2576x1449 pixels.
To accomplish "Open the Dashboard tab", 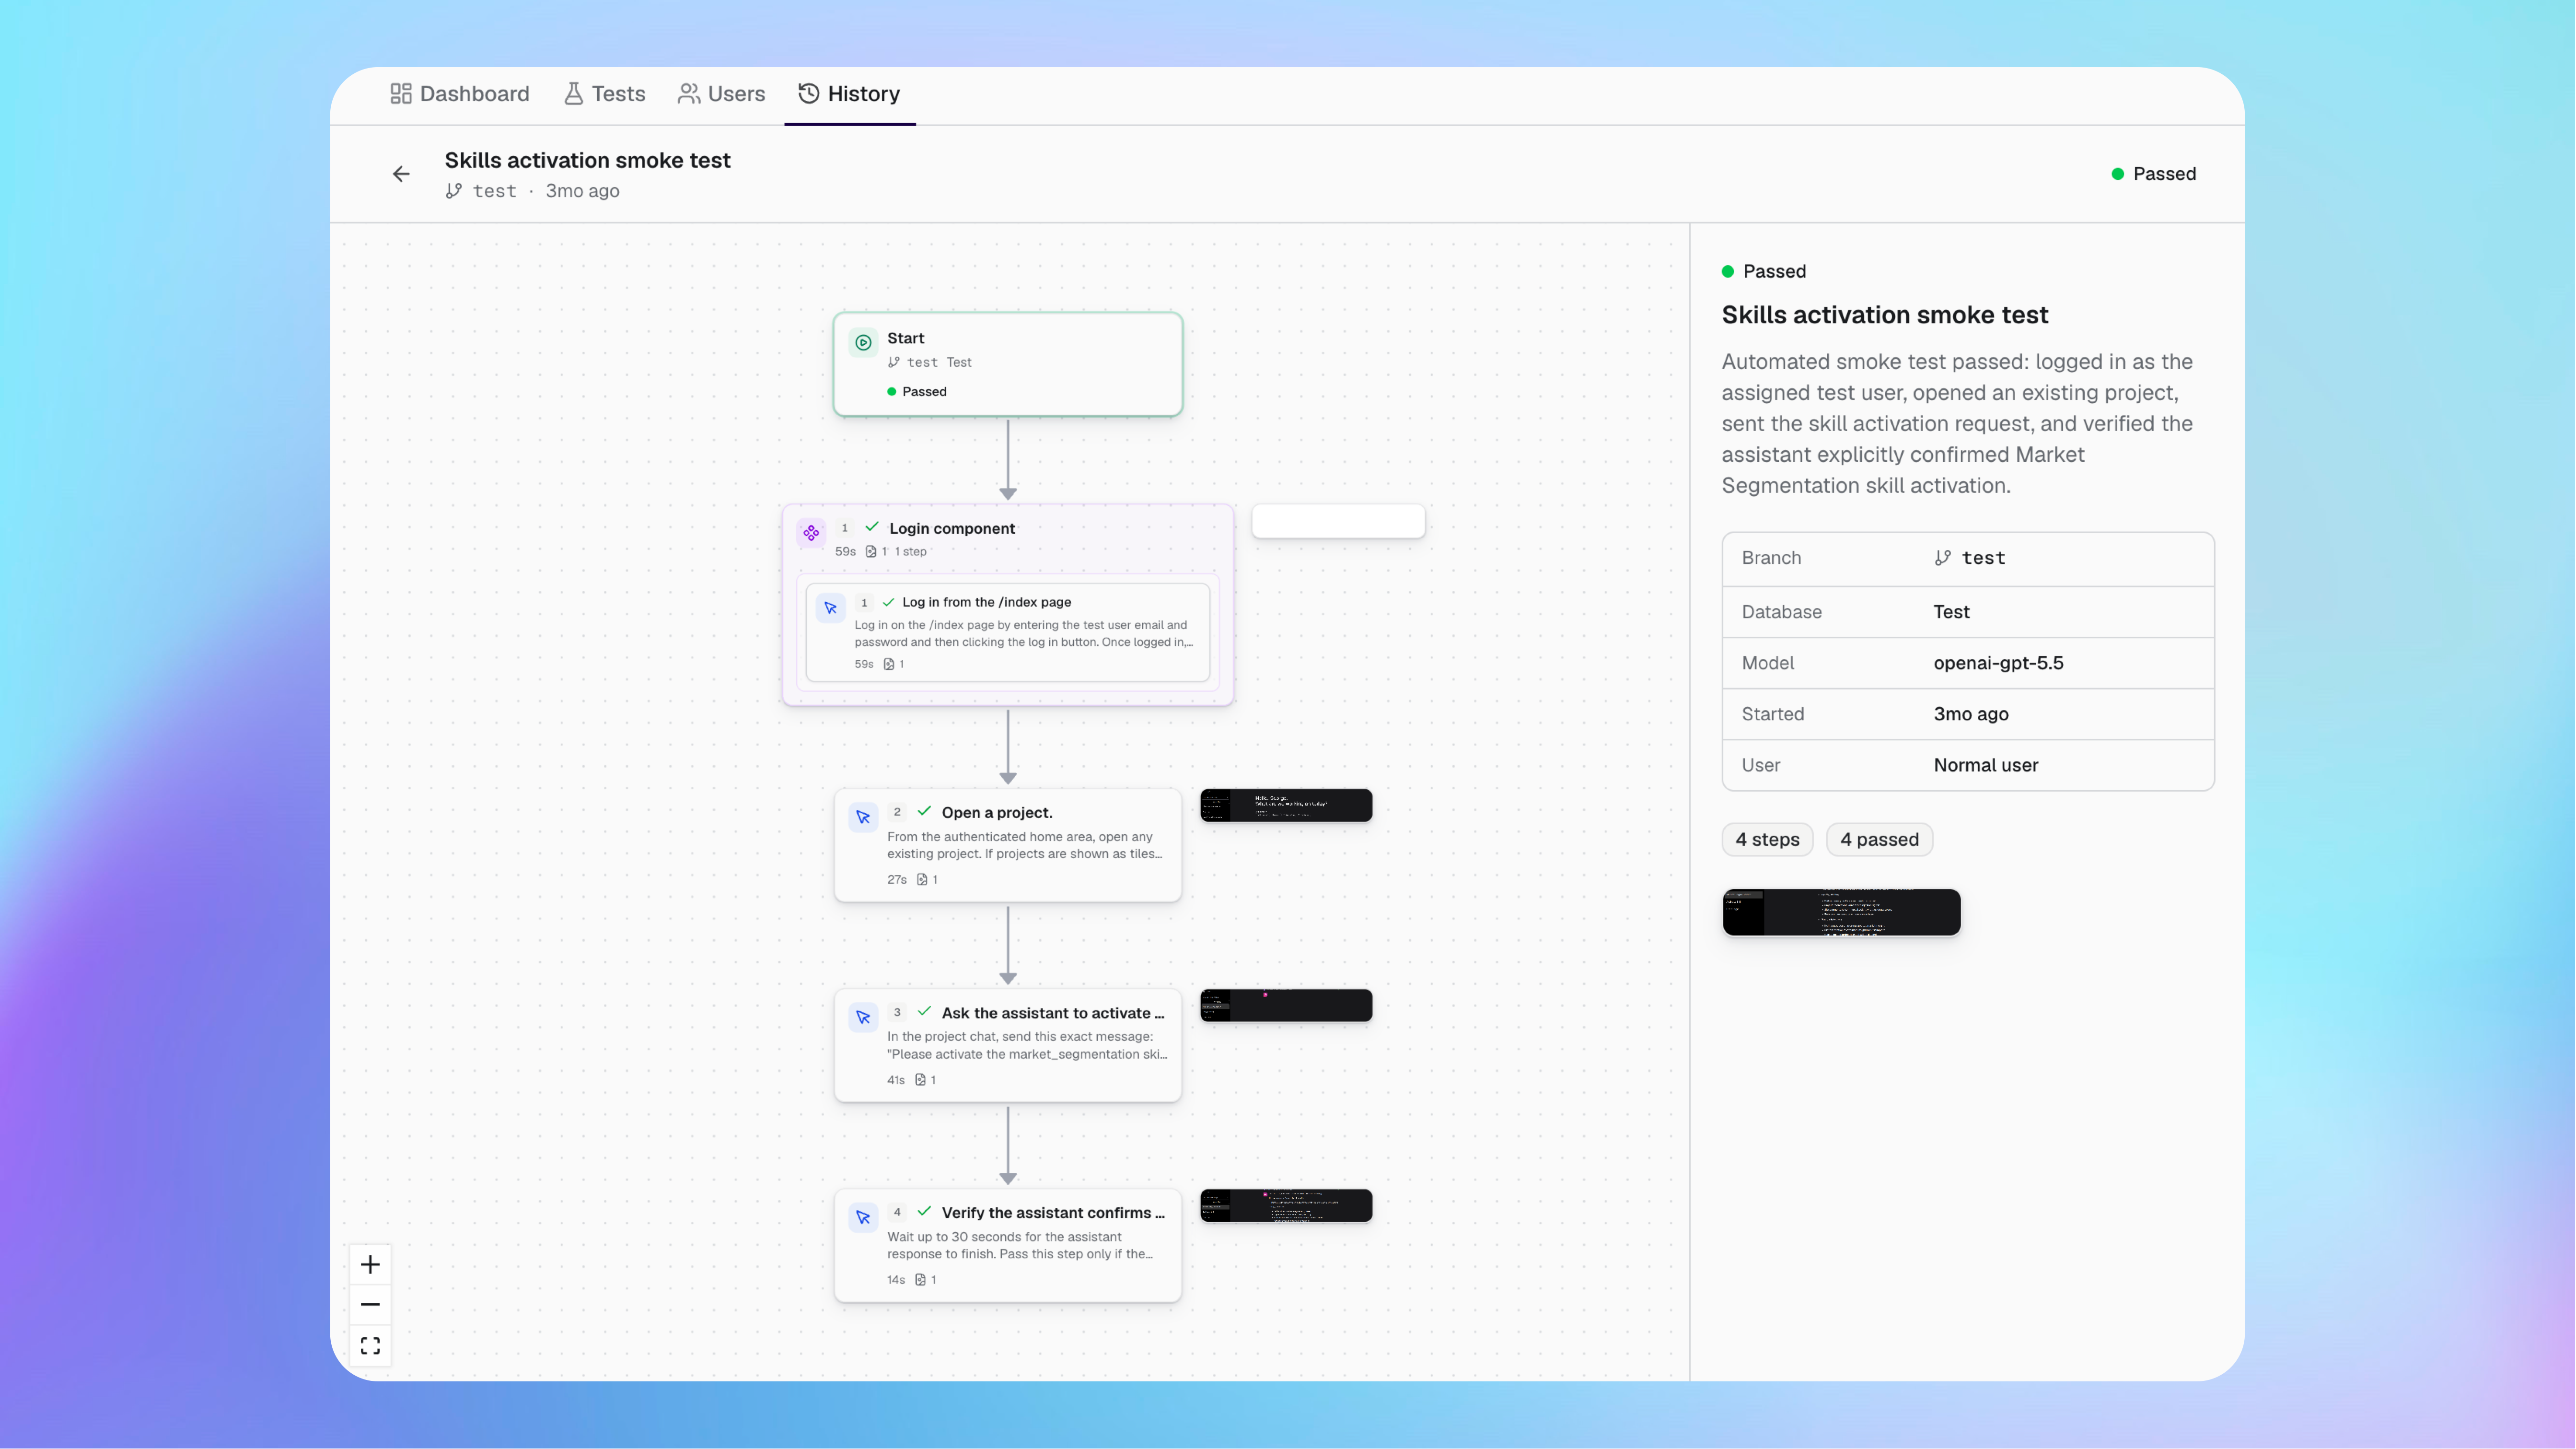I will 459,94.
